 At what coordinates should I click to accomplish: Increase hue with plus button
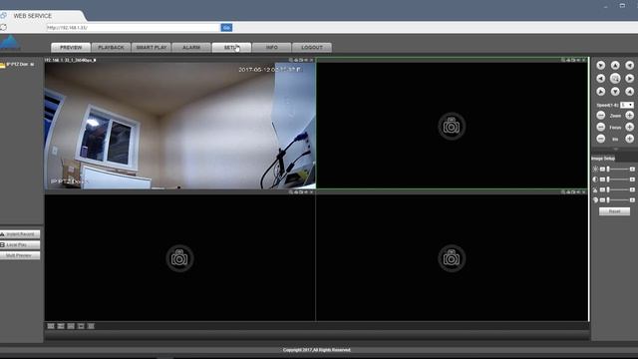point(632,199)
